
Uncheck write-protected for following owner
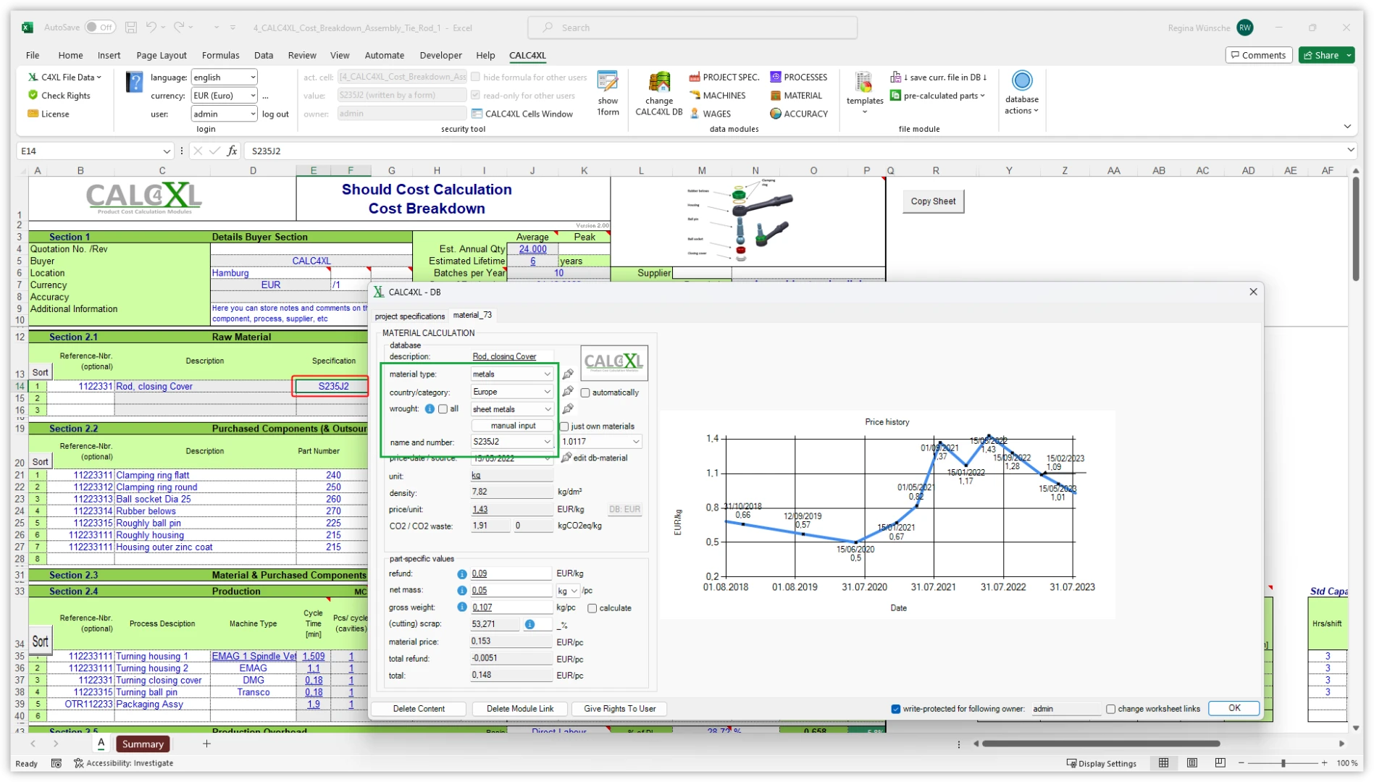coord(895,709)
